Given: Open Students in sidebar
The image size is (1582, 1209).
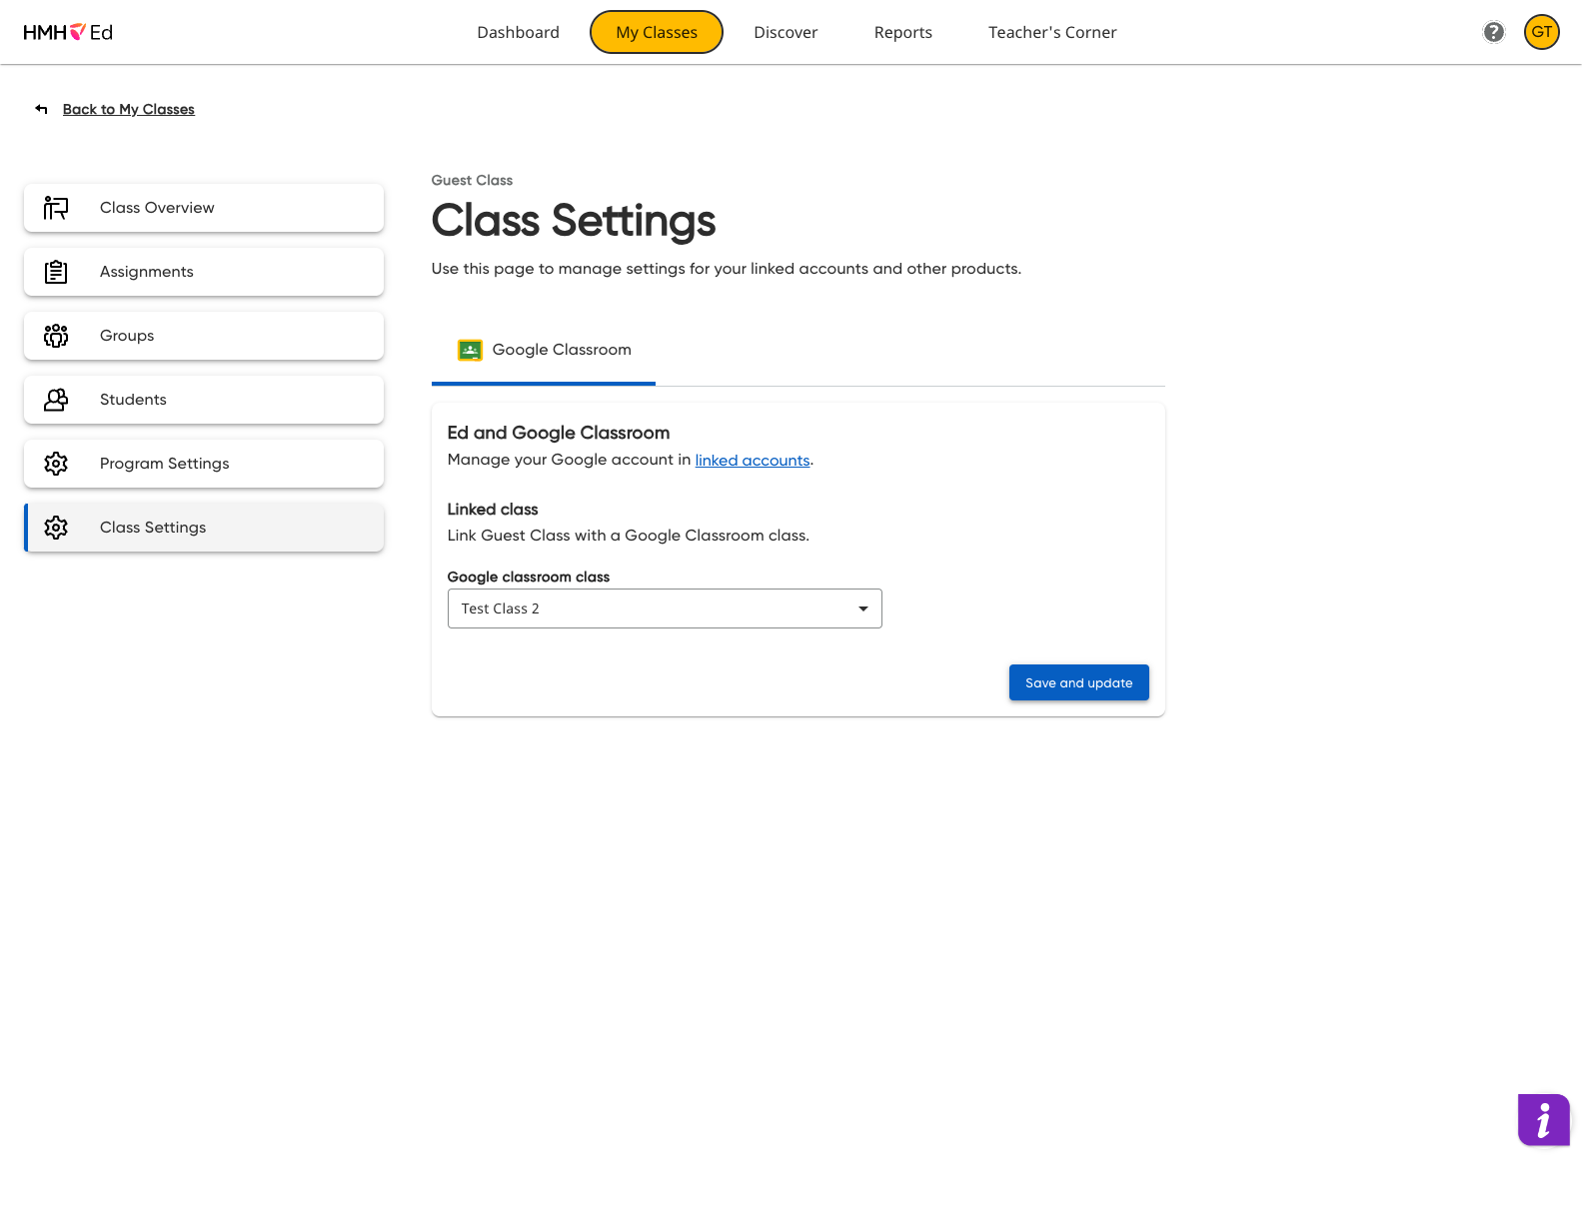Looking at the screenshot, I should (x=204, y=400).
